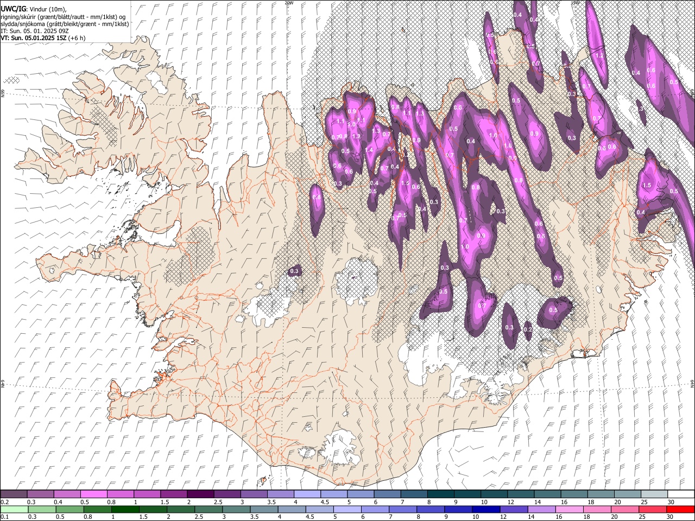Pick the pale grey upper swatch labelled 25
695x521 pixels.
pyautogui.click(x=654, y=494)
